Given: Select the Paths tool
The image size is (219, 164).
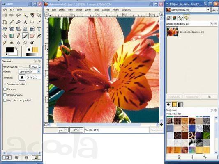Looking at the screenshot, I should (x=5, y=22).
